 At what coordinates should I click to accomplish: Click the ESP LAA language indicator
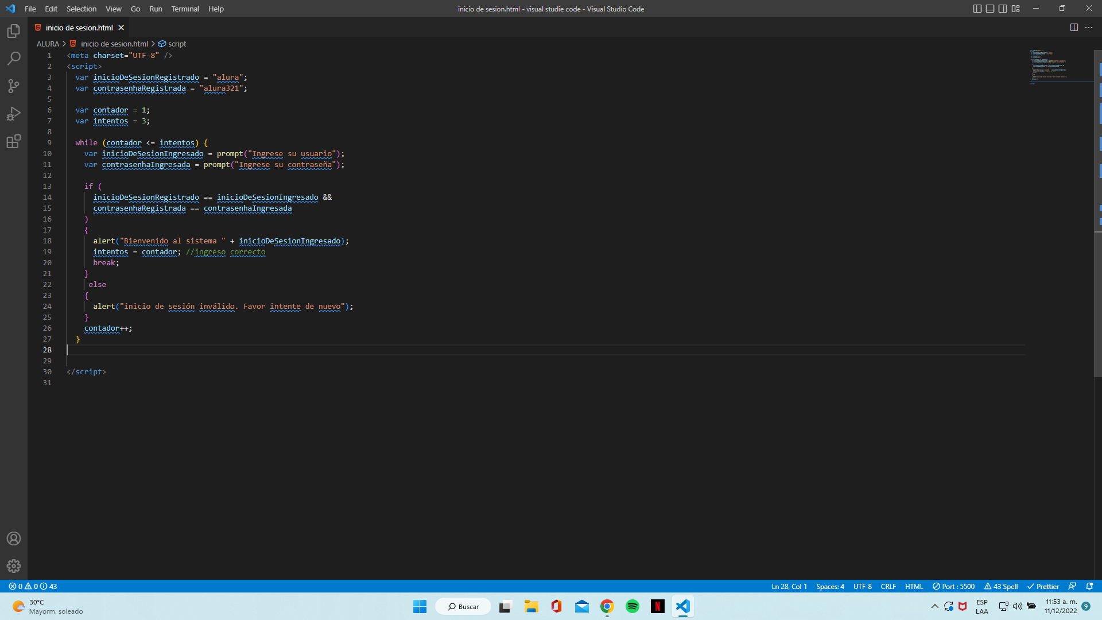[x=982, y=606]
